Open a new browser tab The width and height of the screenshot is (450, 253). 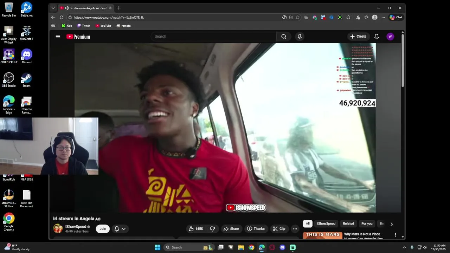pyautogui.click(x=119, y=8)
